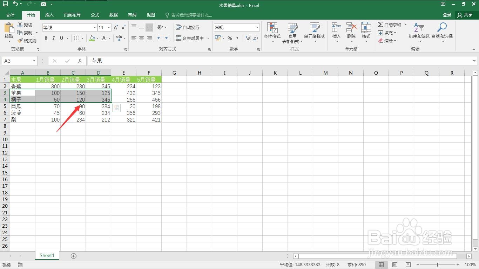Switch to Formulas (公式) tab
Screen dimensions: 479x269
95,15
